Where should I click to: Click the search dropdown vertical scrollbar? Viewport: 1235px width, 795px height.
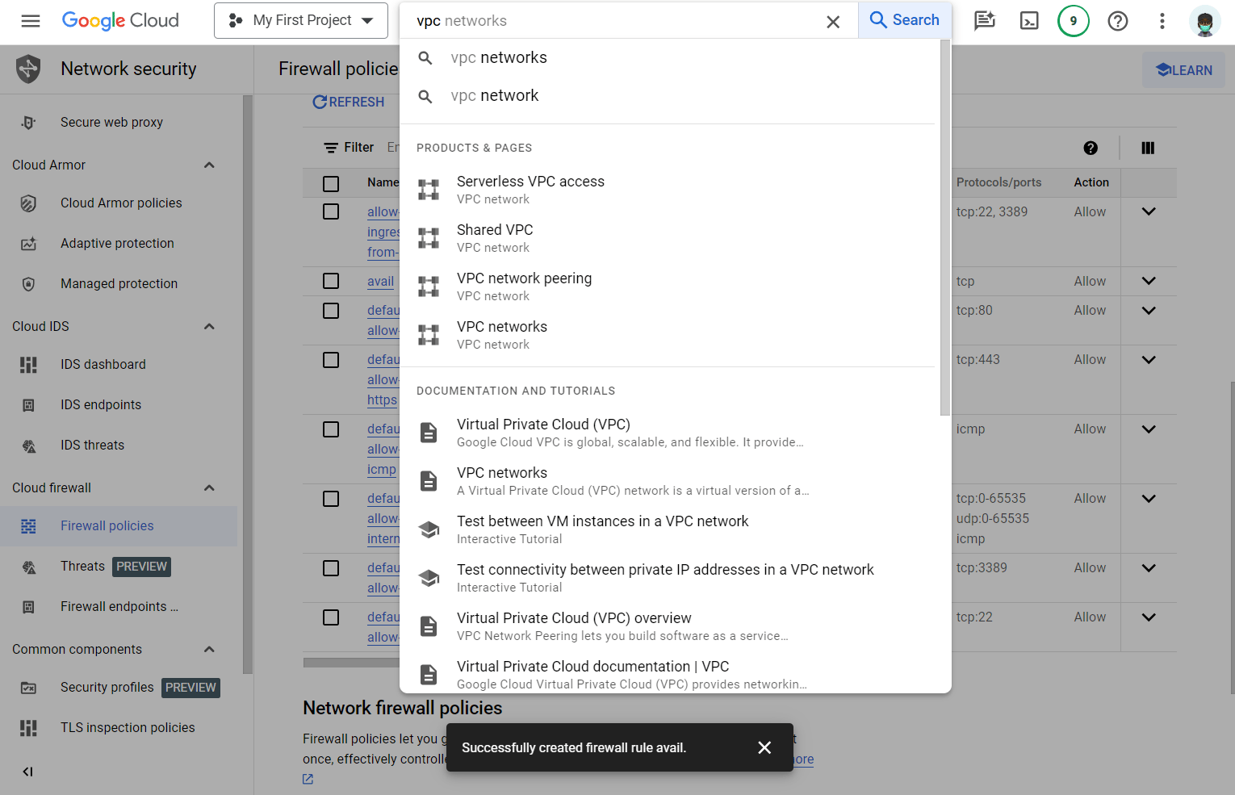coord(945,228)
